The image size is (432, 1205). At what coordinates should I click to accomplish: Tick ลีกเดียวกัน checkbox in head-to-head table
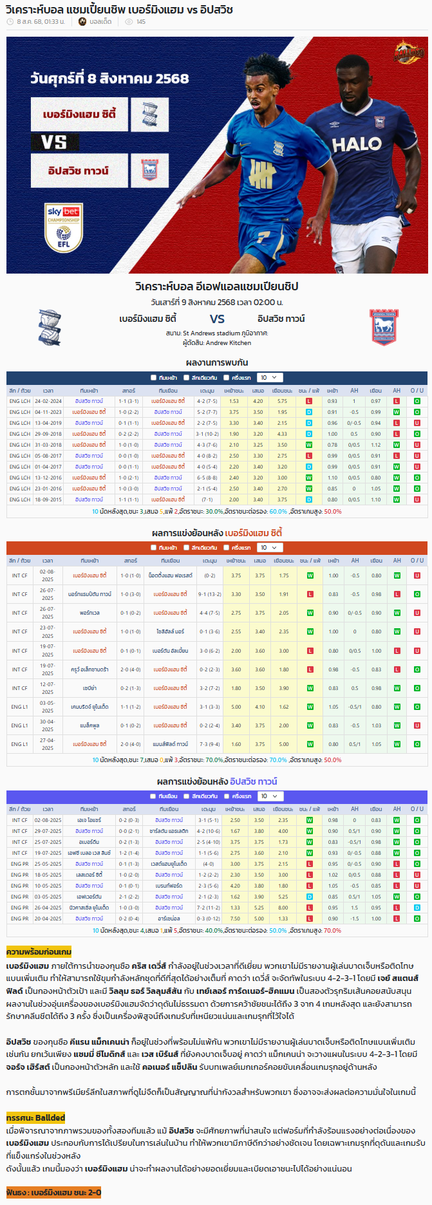coord(186,378)
